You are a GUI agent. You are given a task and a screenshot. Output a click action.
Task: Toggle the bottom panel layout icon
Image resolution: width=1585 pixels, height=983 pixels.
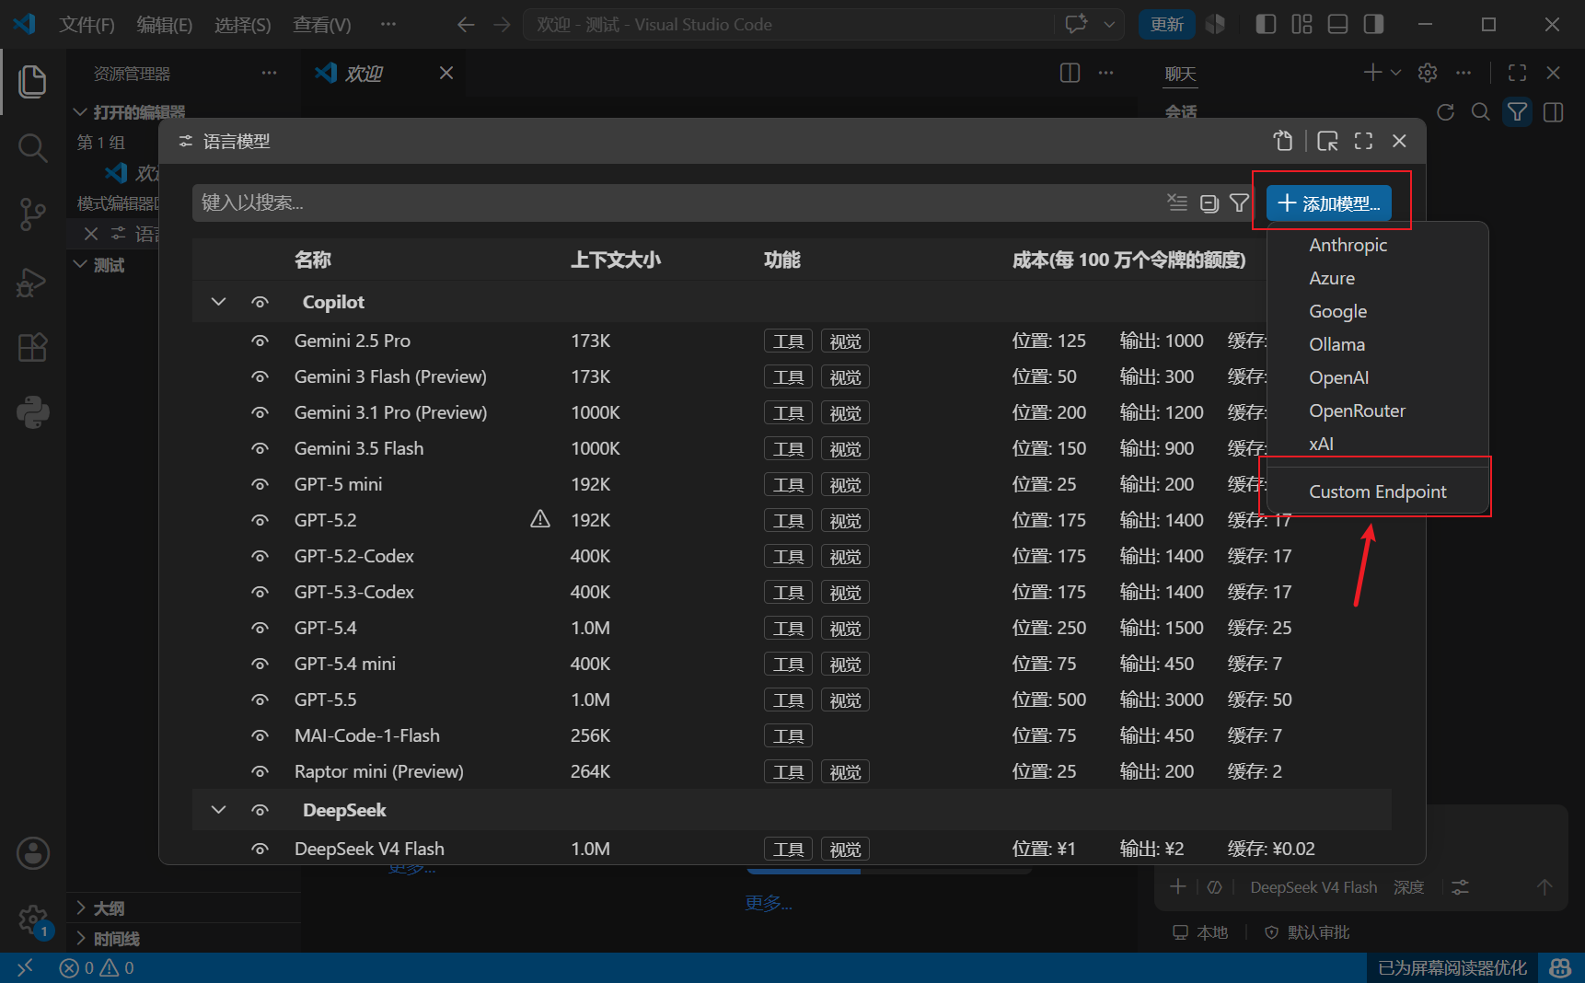coord(1337,25)
